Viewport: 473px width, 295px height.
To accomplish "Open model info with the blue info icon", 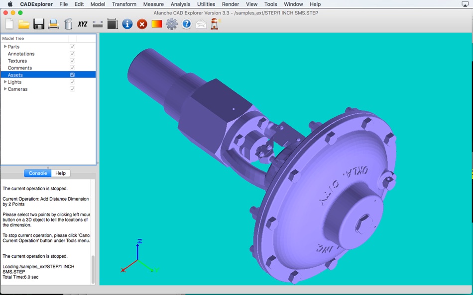I will 127,24.
